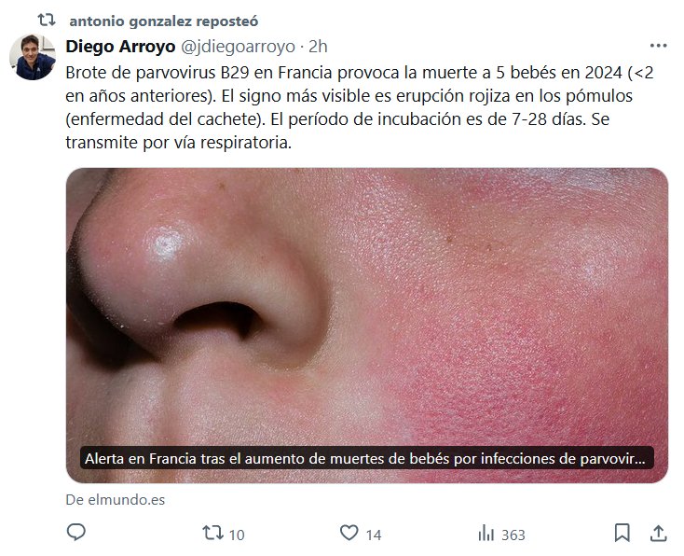Click the reply speech bubble icon

(x=75, y=533)
